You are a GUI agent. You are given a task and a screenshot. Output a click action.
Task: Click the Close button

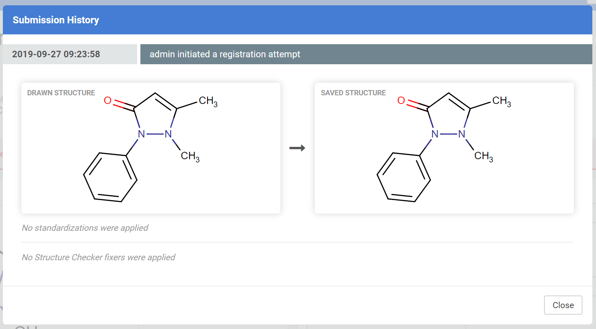[563, 305]
